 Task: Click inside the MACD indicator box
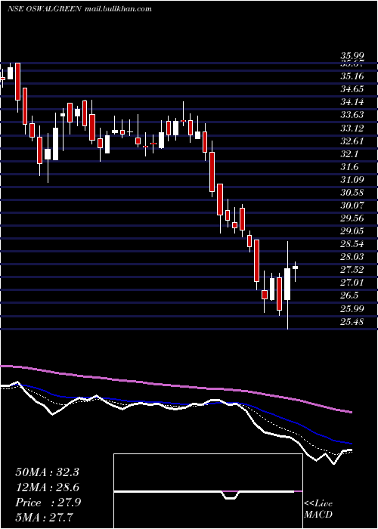[x=208, y=491]
